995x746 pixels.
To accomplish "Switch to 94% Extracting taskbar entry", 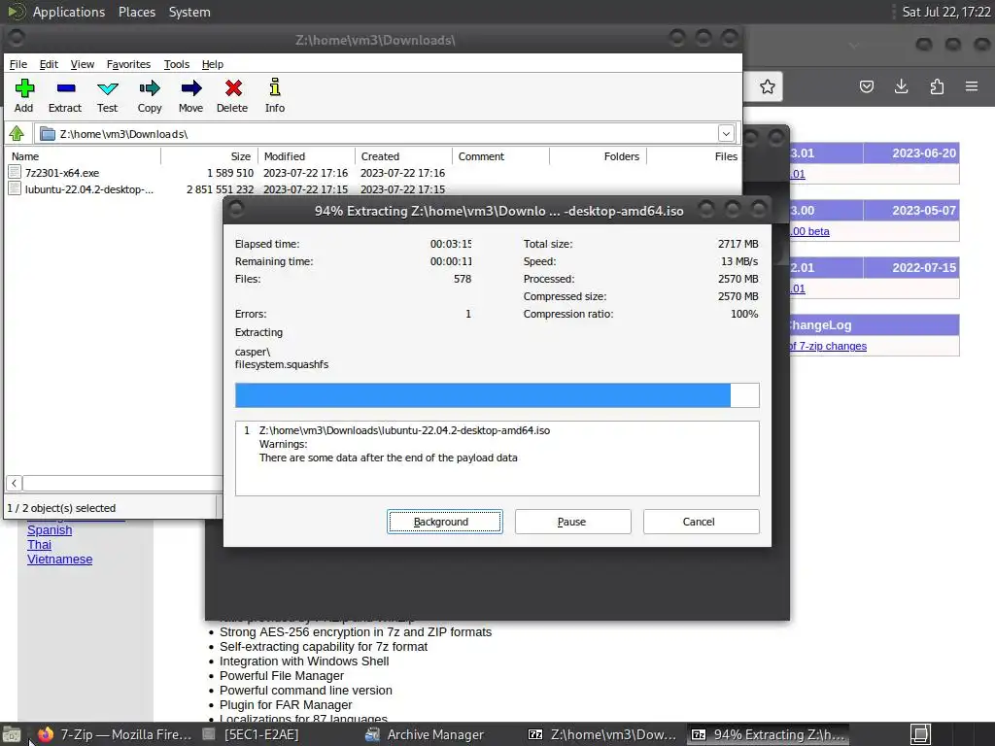I will (x=769, y=734).
